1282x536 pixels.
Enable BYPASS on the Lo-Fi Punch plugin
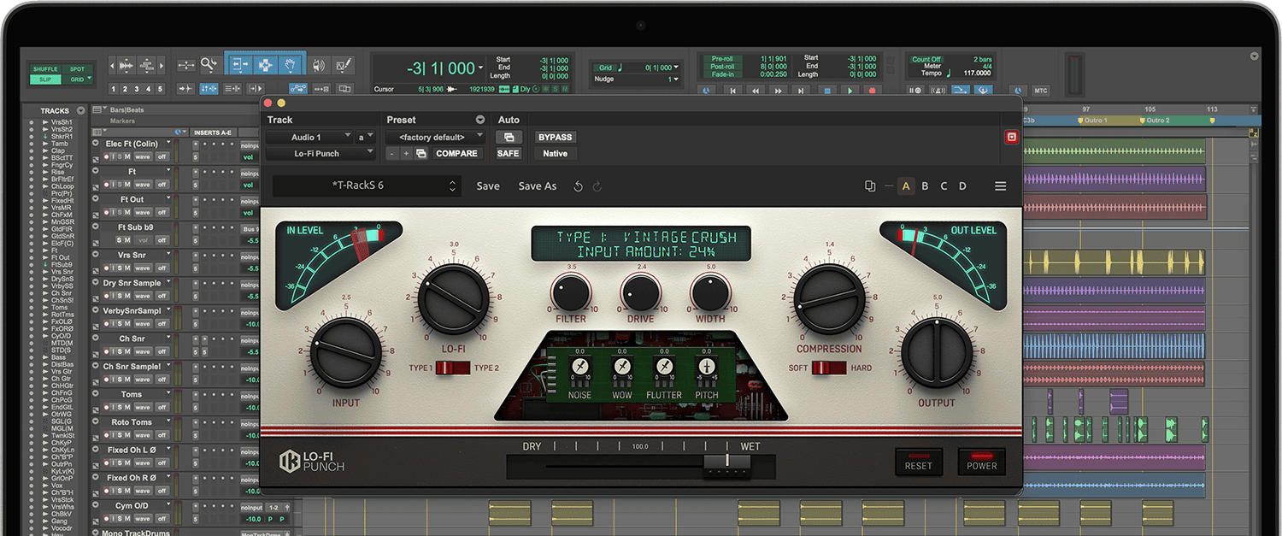(554, 137)
